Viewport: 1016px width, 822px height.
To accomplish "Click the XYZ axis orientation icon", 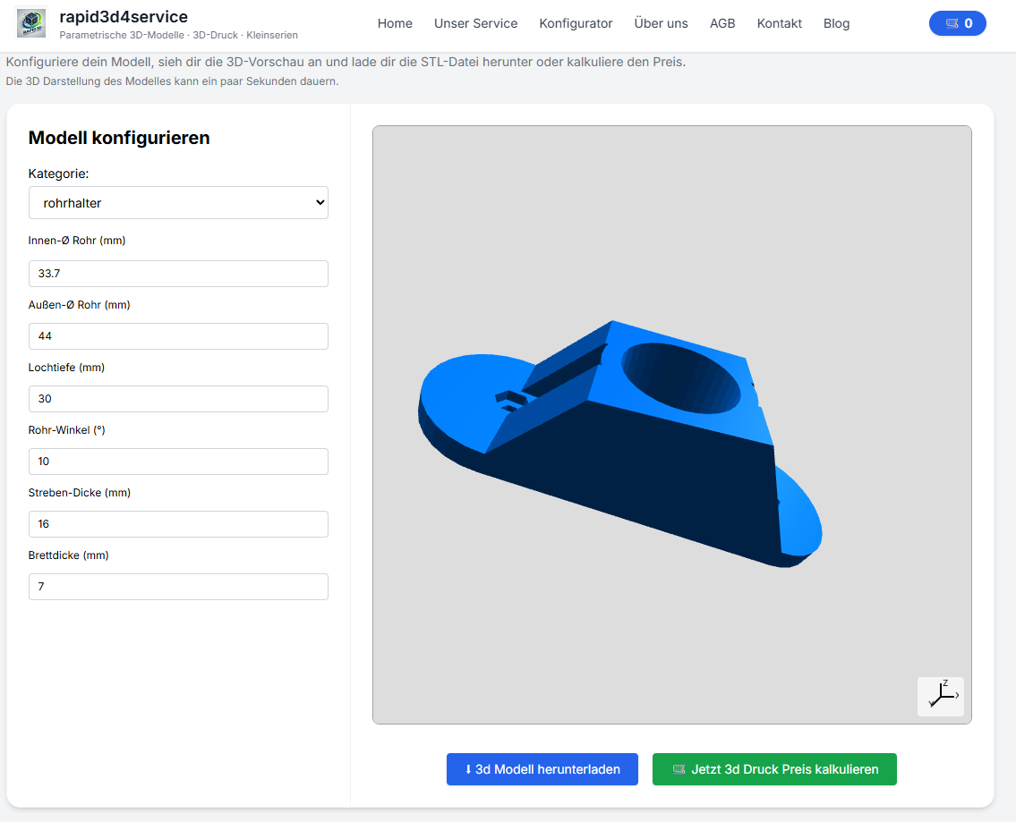I will [x=941, y=696].
